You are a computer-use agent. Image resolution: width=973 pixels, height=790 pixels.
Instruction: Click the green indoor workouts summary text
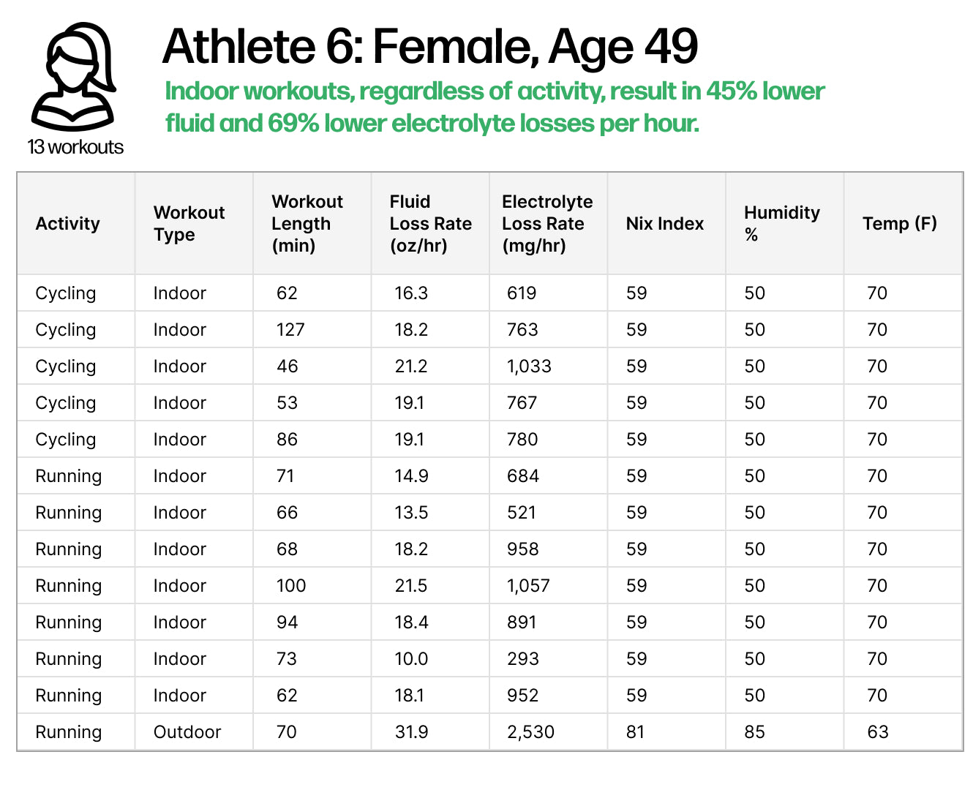(495, 107)
